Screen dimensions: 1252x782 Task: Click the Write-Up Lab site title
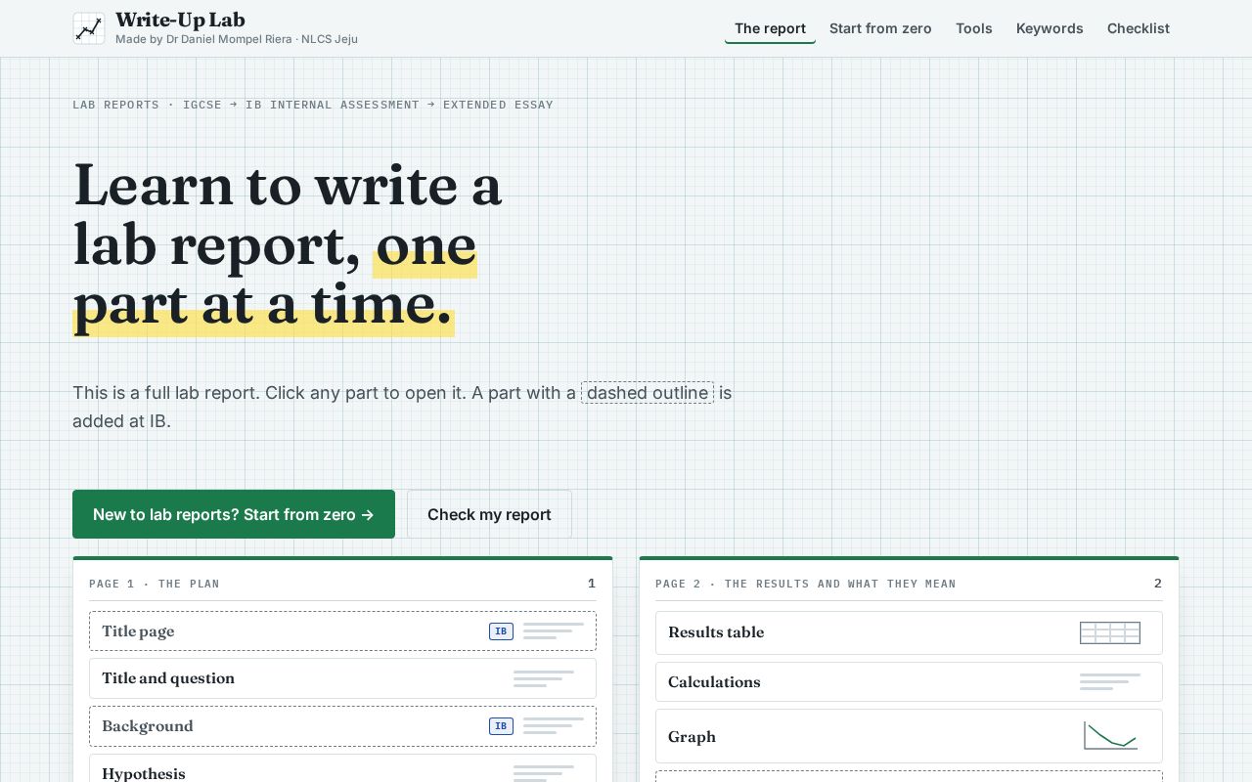pyautogui.click(x=180, y=20)
